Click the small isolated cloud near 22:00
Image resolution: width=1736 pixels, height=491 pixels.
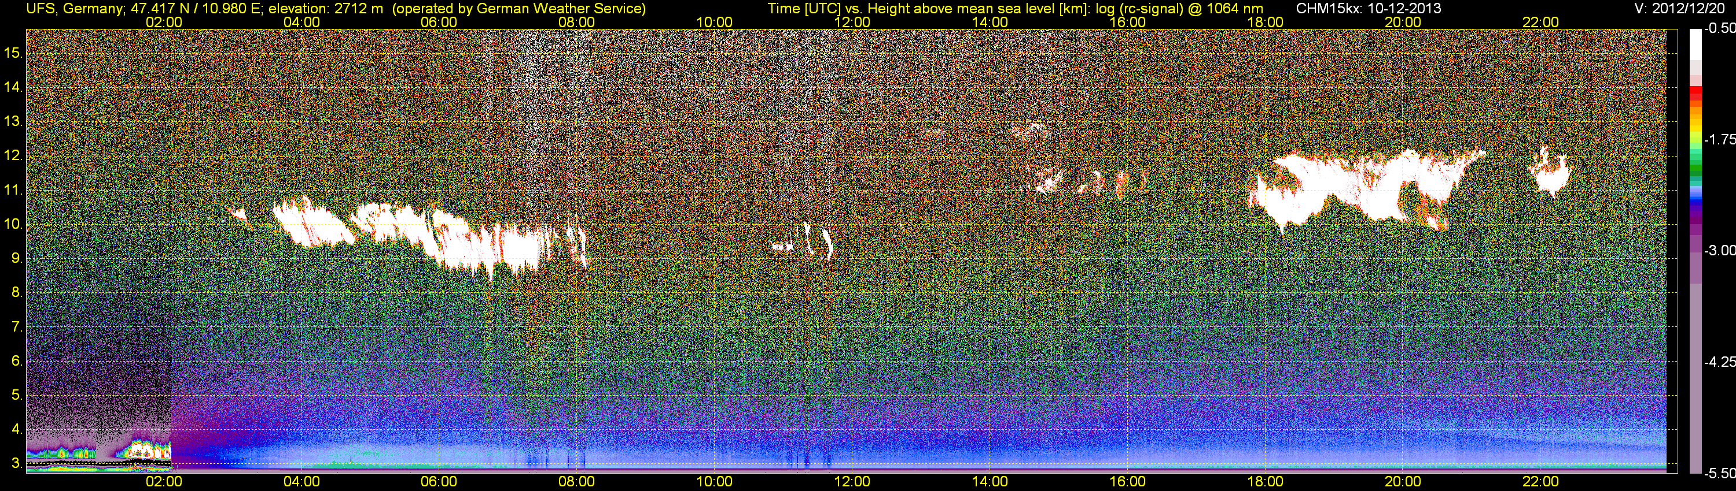point(1550,173)
